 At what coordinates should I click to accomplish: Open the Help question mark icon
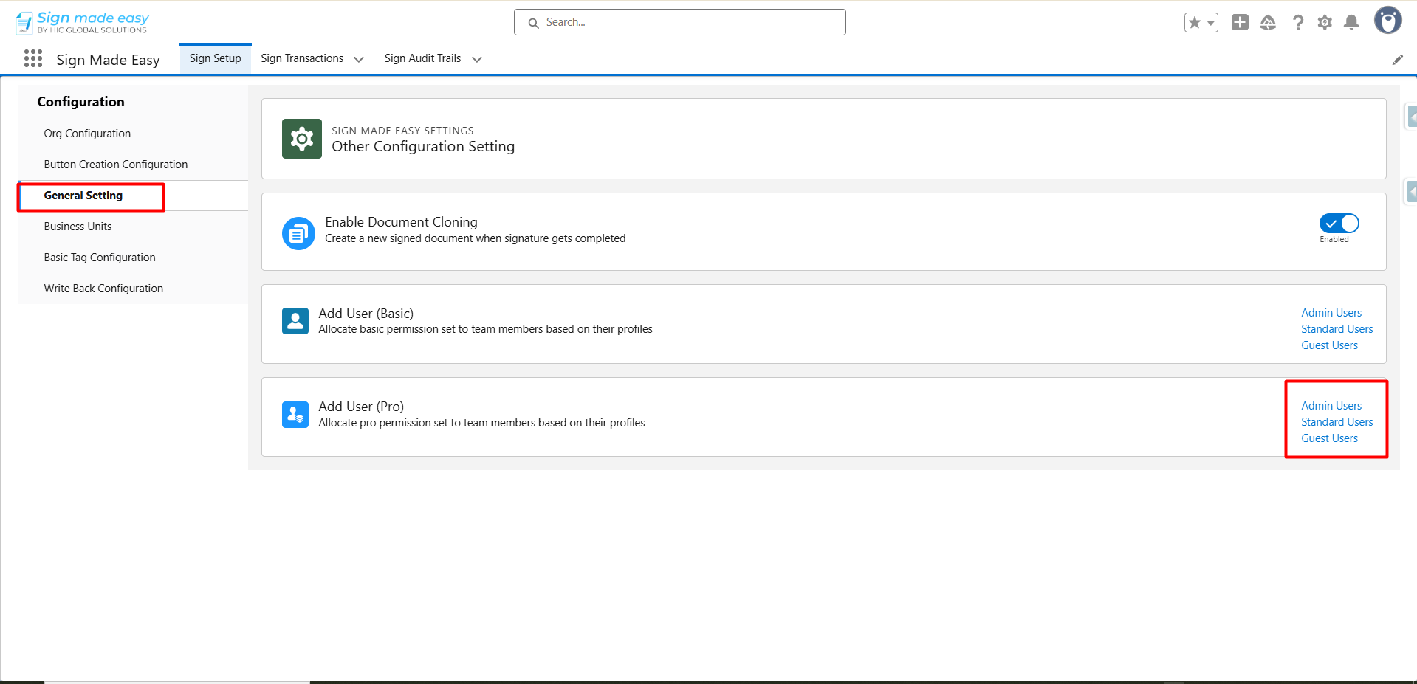(x=1297, y=23)
